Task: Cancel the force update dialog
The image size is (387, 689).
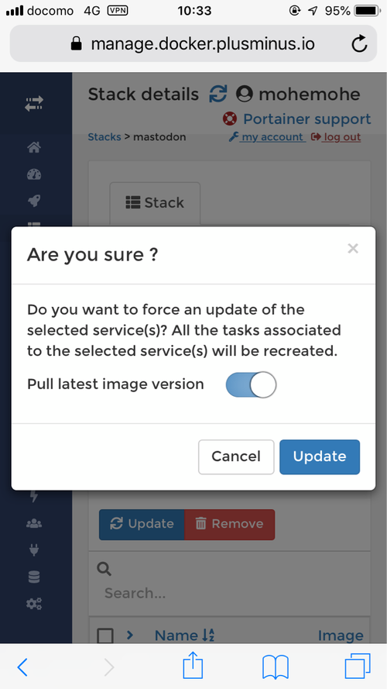Action: pos(236,457)
